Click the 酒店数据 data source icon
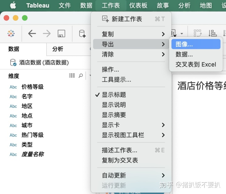Viewport: 226px width, 194px height. (x=13, y=62)
